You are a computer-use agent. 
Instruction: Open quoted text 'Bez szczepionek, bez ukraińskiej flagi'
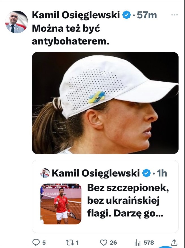pos(128,200)
